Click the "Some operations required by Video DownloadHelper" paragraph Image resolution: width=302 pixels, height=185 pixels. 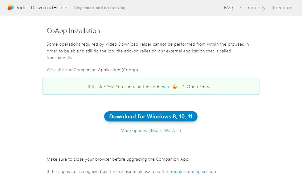point(148,51)
